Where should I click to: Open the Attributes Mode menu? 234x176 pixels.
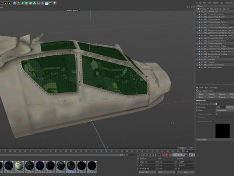point(201,88)
